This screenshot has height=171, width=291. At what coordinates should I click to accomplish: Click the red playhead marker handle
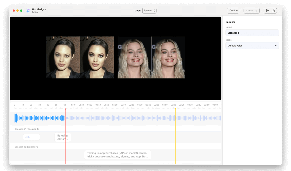pos(66,109)
